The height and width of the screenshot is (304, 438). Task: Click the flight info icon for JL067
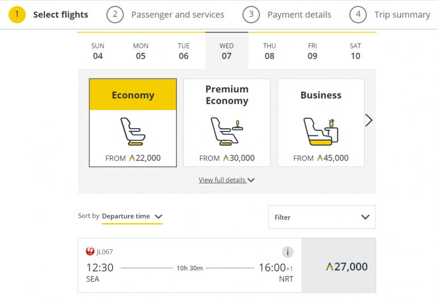[x=287, y=252]
